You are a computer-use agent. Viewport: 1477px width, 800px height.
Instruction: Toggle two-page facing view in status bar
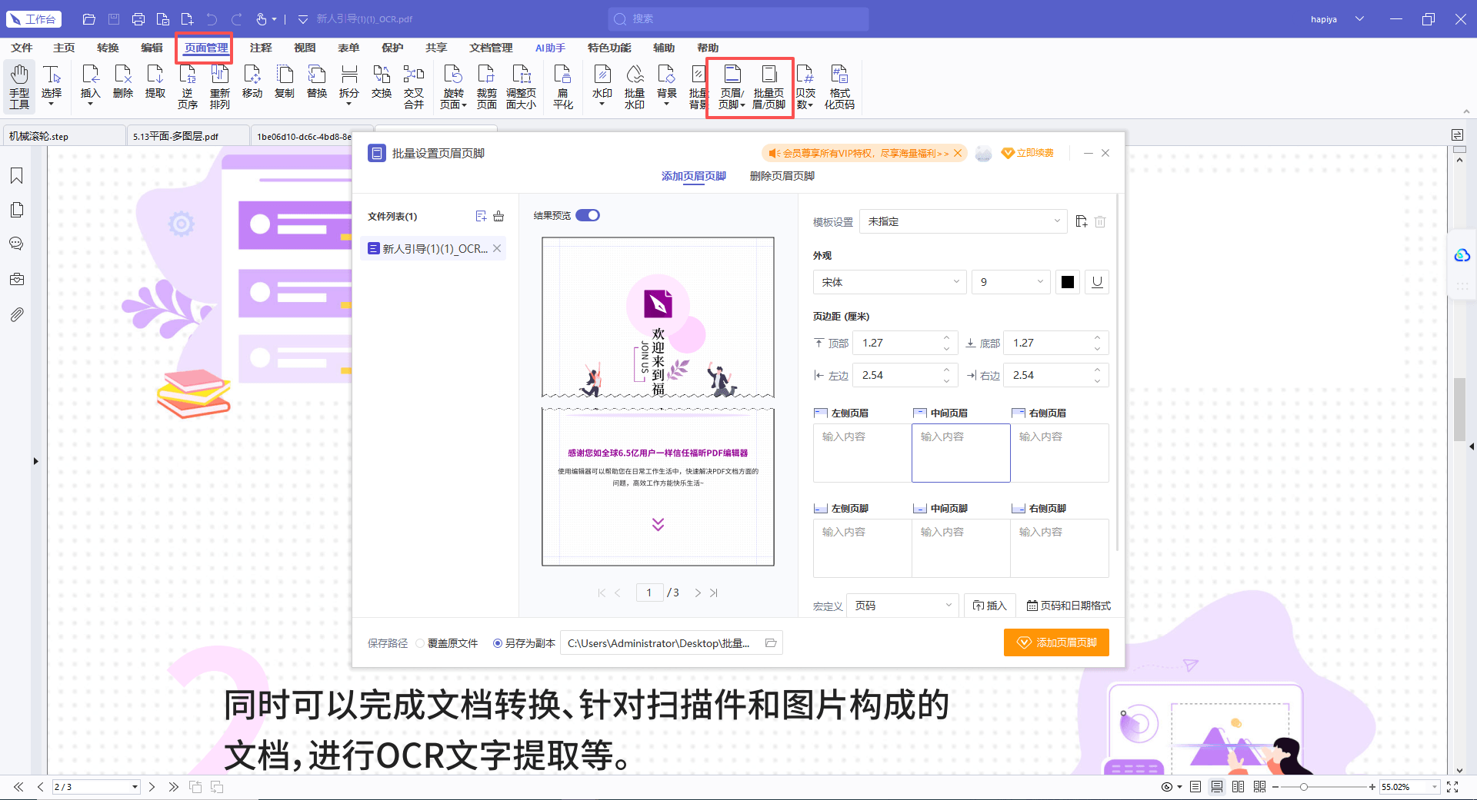1238,786
